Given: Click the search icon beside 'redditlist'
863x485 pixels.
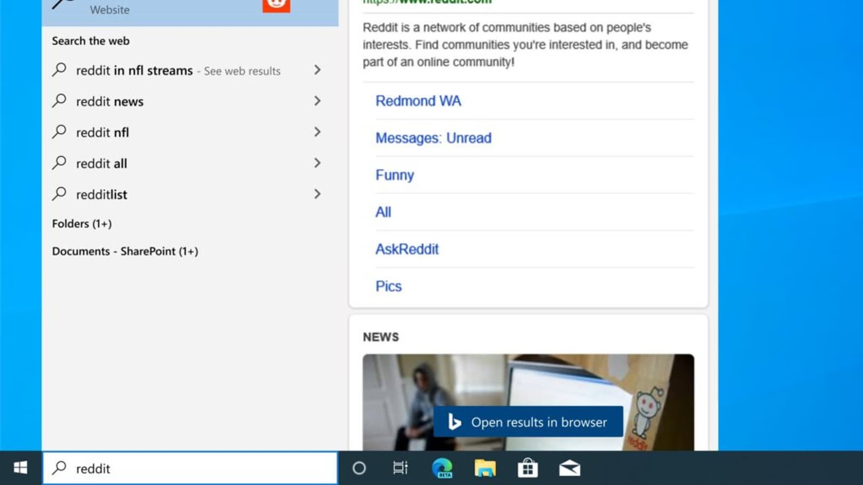Looking at the screenshot, I should click(x=59, y=194).
